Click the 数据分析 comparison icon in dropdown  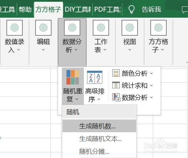pos(116,97)
